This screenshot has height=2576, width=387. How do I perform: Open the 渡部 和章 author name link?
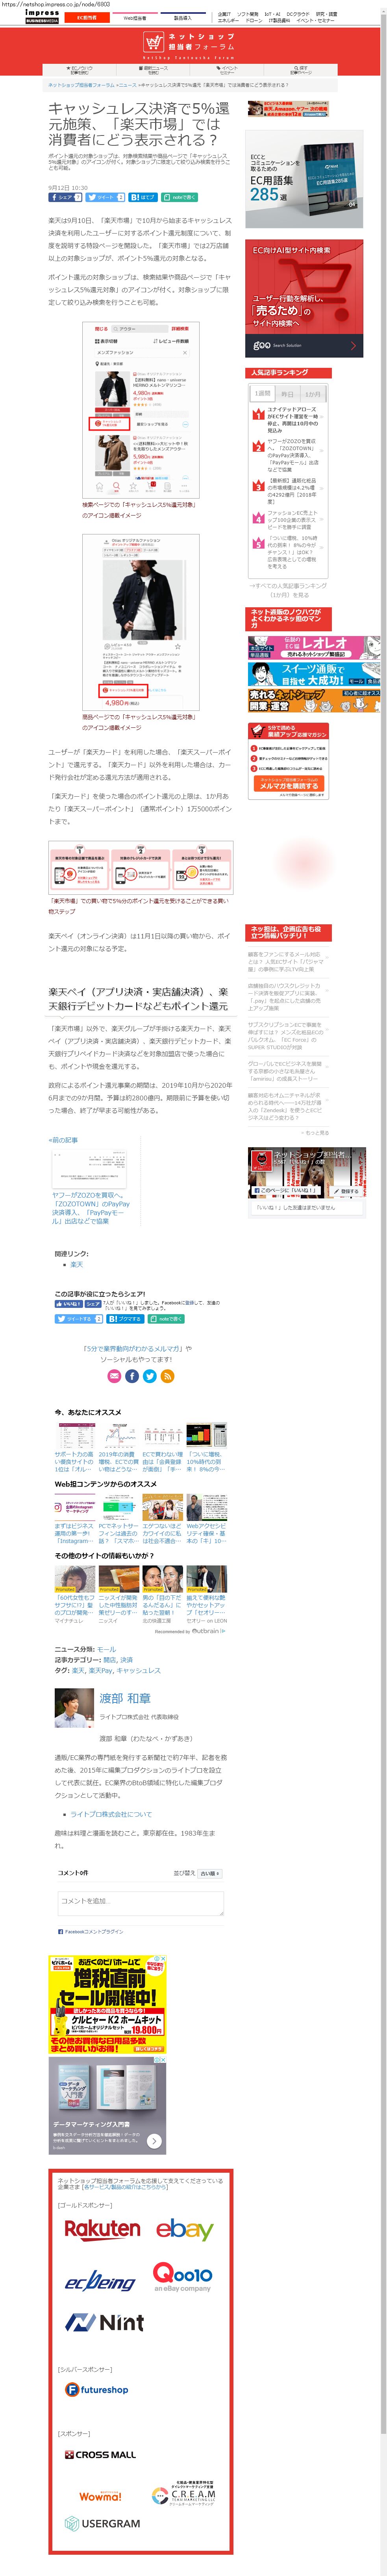tap(125, 1698)
